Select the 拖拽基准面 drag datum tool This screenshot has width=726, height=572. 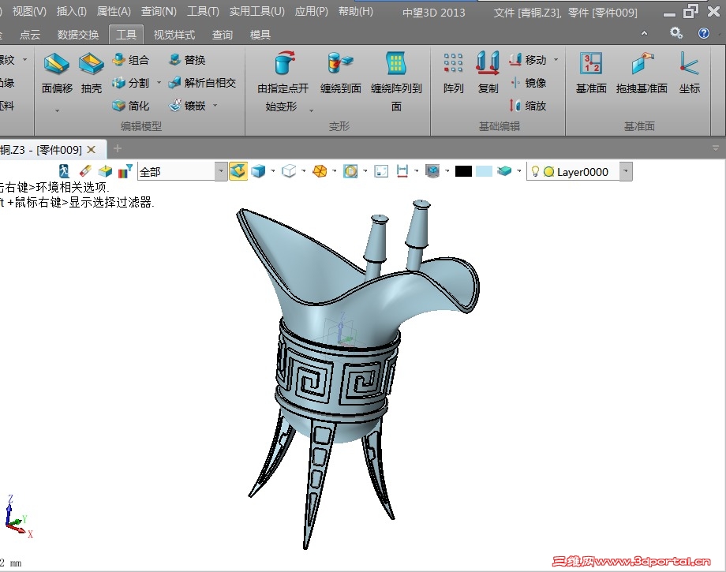642,73
